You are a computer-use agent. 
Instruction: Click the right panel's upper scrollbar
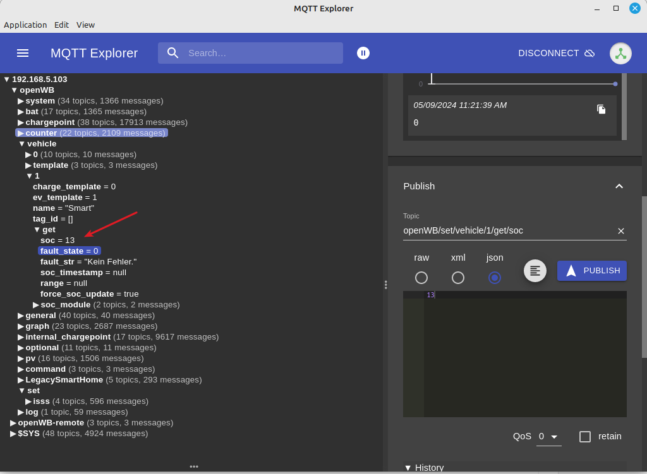(x=624, y=106)
